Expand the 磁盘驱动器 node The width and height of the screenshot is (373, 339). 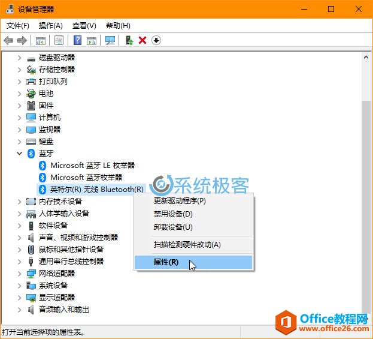click(x=20, y=58)
